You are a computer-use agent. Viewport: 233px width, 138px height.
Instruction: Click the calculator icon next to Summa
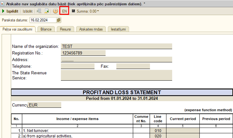tap(73, 11)
